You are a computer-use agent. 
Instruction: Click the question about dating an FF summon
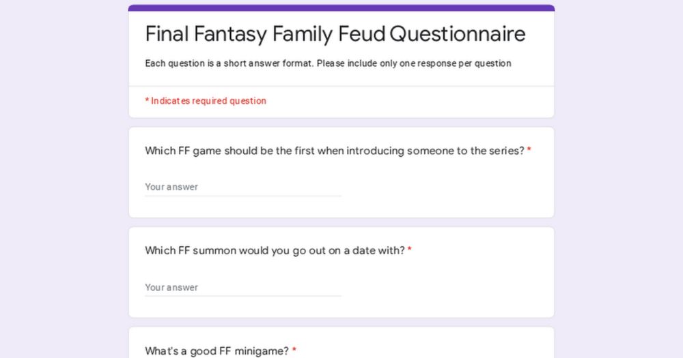point(275,250)
